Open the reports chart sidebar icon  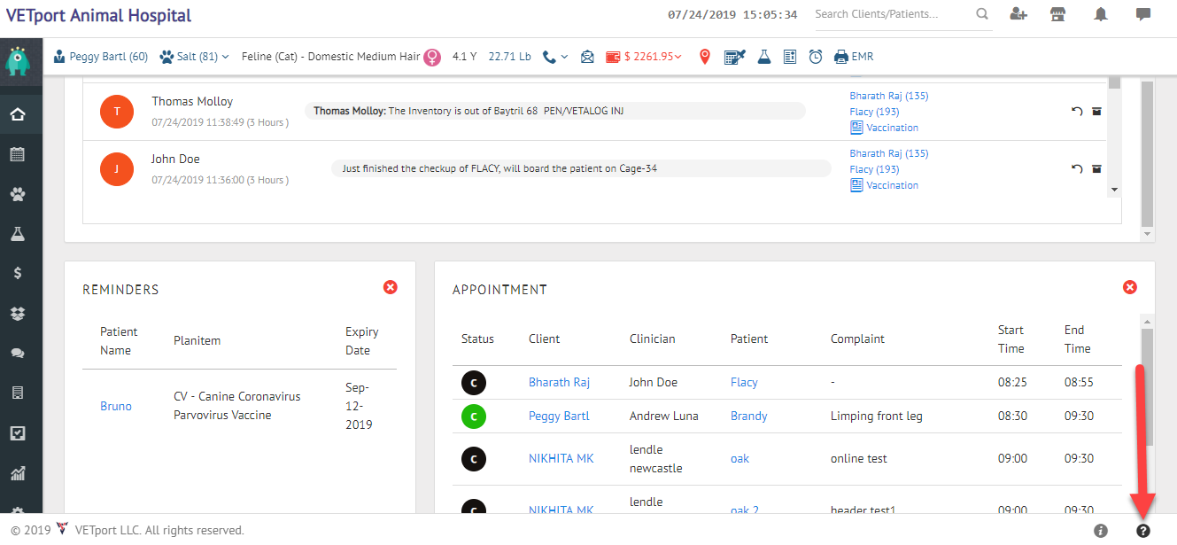(18, 472)
